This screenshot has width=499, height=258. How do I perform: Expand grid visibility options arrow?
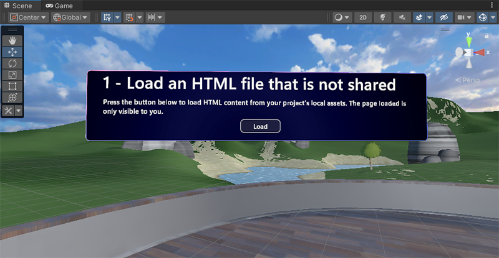click(117, 17)
